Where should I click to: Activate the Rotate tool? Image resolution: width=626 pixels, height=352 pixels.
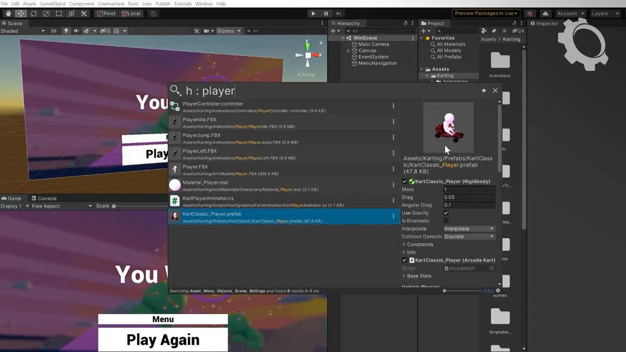33,14
